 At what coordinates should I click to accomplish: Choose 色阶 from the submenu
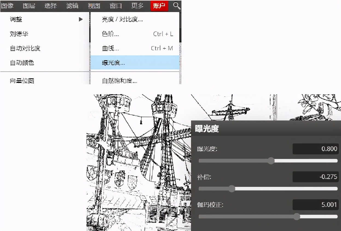click(110, 34)
